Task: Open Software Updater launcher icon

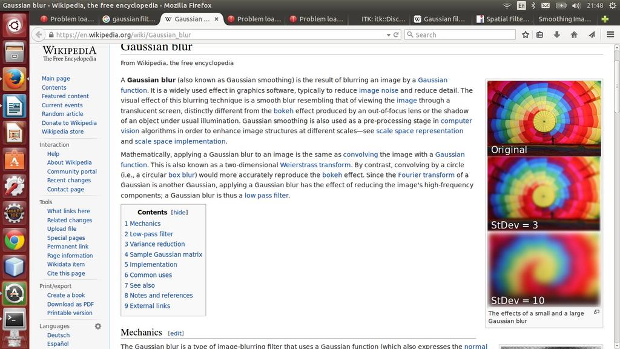Action: tap(15, 294)
